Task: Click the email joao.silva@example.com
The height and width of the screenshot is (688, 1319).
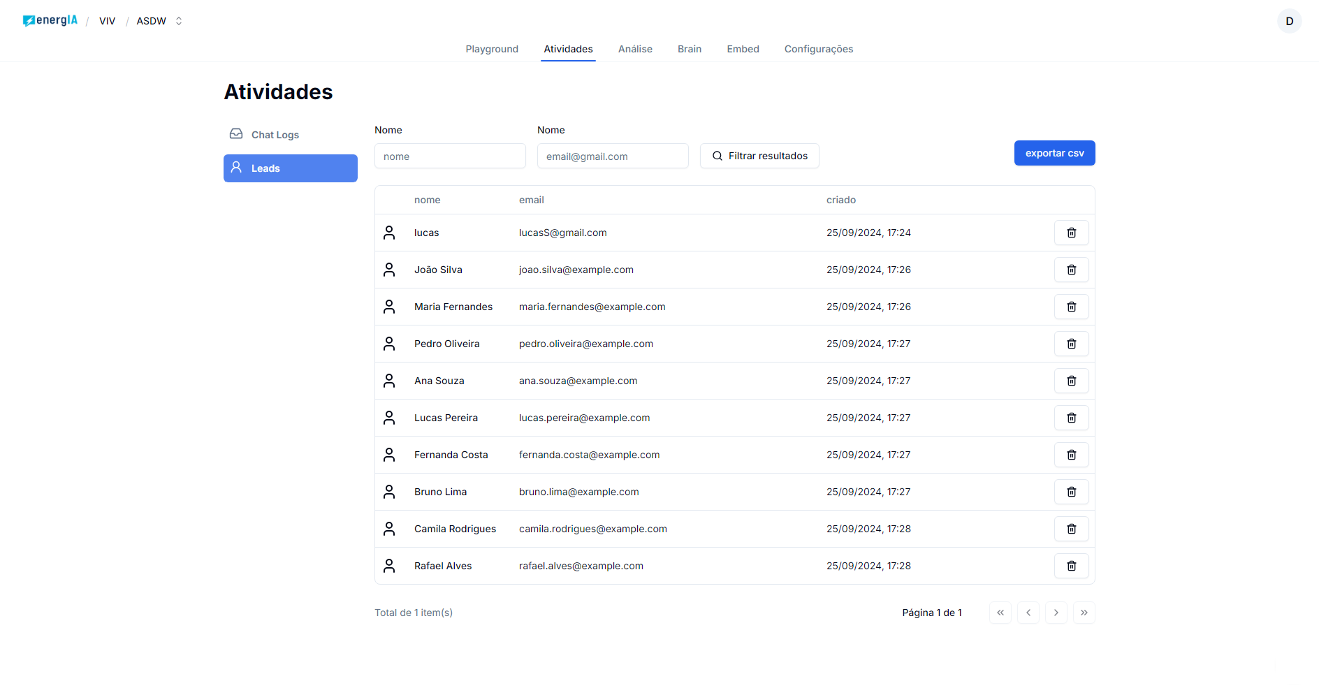Action: 576,270
